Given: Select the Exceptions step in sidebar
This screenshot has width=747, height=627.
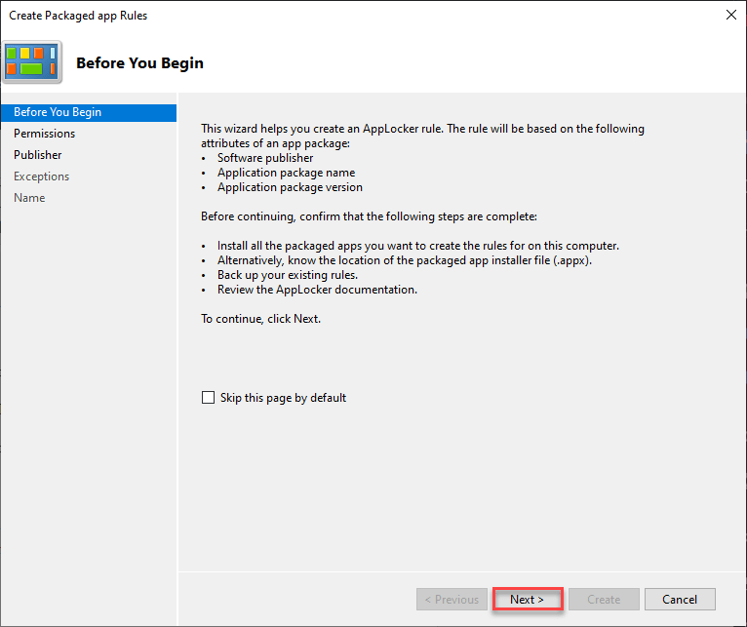Looking at the screenshot, I should [41, 176].
